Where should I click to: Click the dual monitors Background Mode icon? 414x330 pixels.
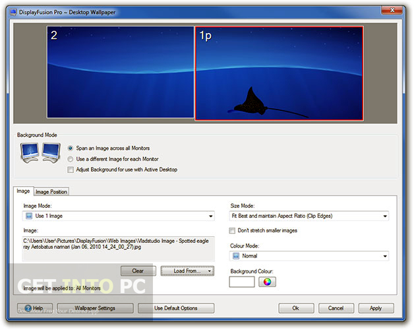tap(40, 153)
